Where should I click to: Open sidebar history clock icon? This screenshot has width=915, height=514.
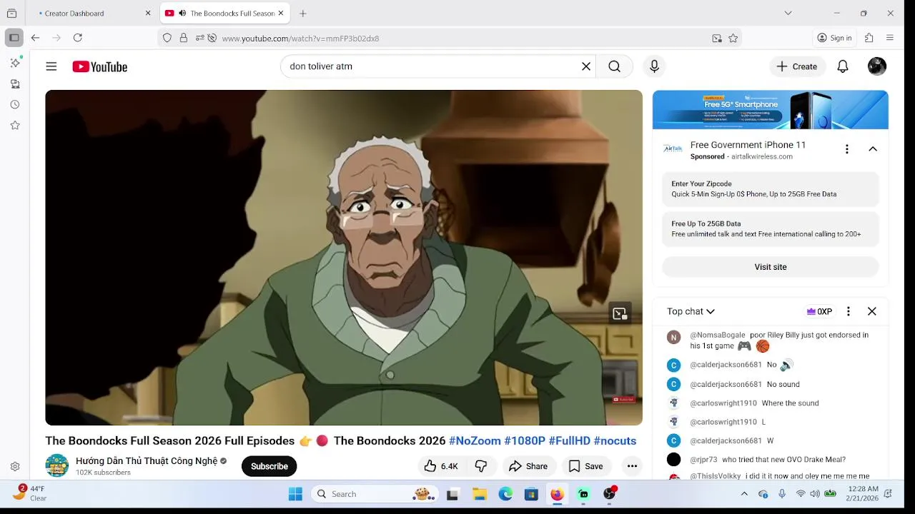coord(15,104)
